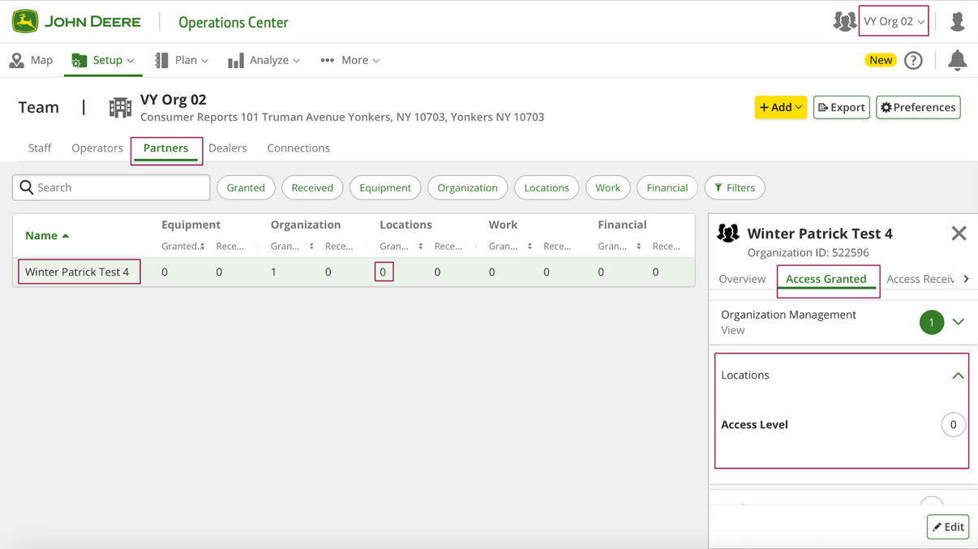Open the Overview tab in side panel

click(x=742, y=279)
